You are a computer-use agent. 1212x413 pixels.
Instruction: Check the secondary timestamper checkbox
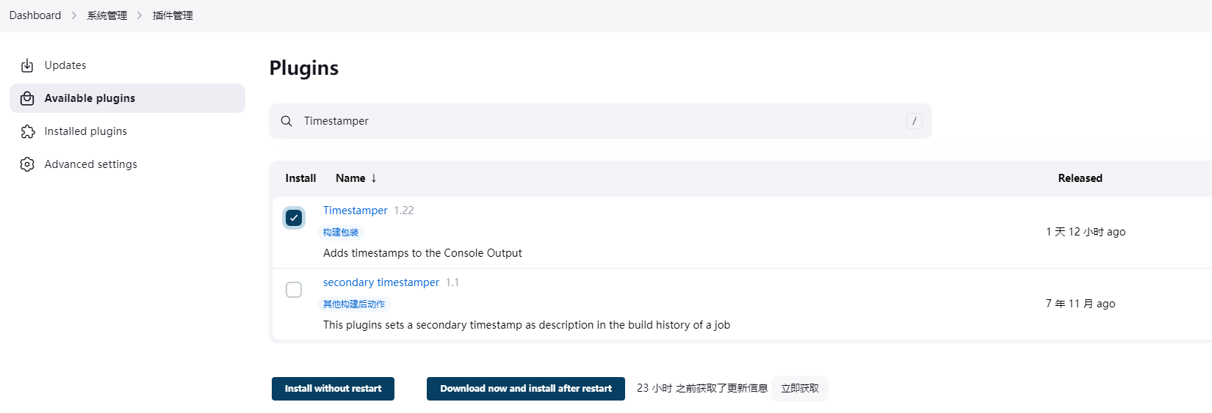pyautogui.click(x=294, y=290)
